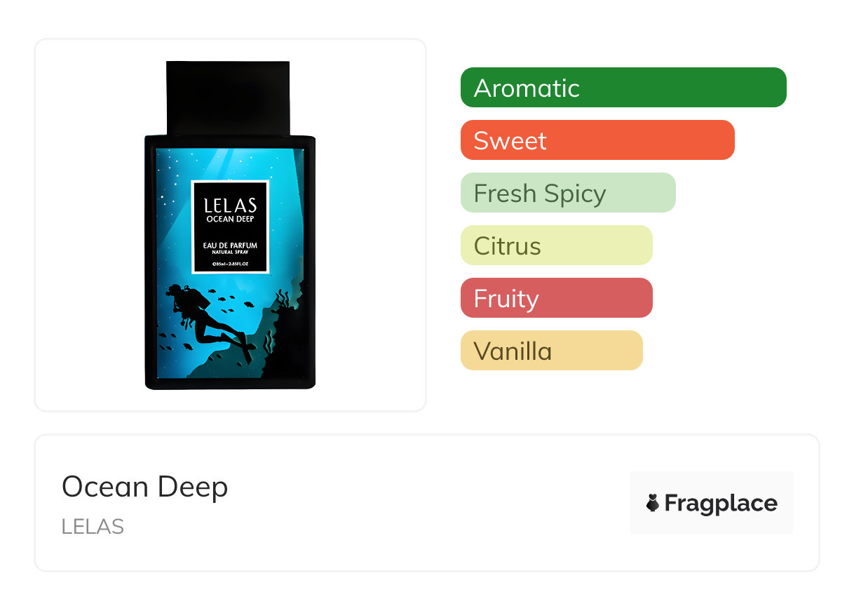Open the LELAS brand link
854x606 pixels.
(93, 527)
